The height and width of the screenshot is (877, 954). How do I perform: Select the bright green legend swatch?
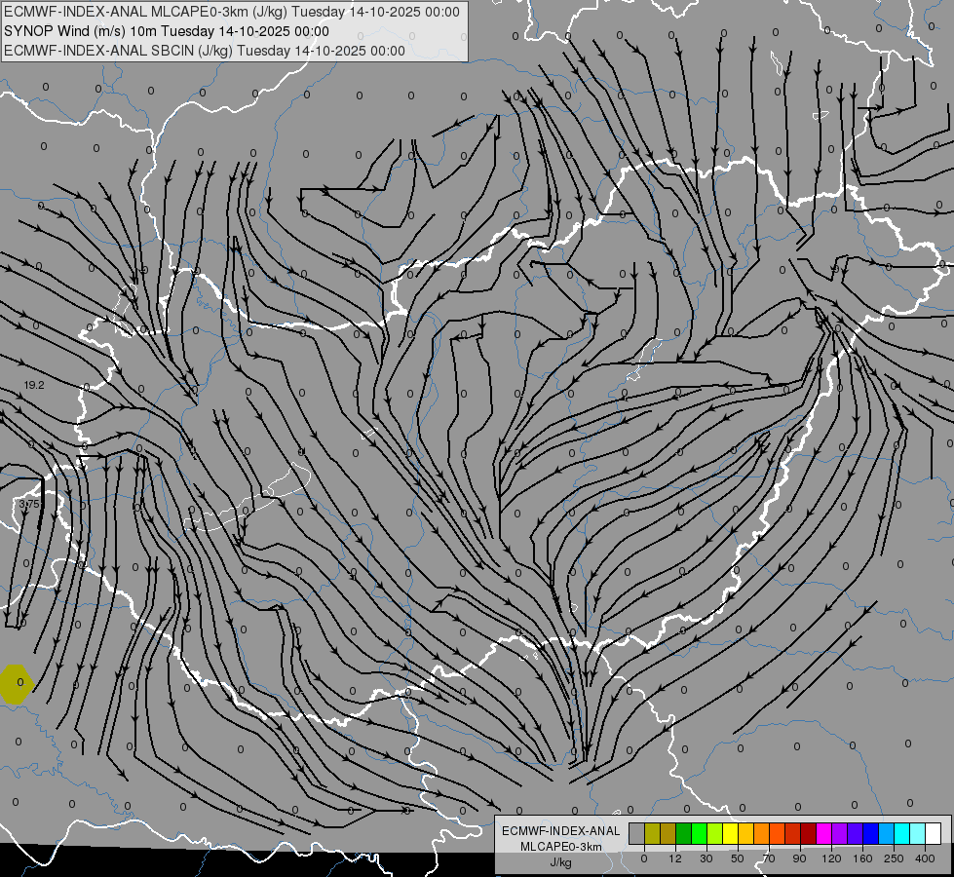pos(700,833)
